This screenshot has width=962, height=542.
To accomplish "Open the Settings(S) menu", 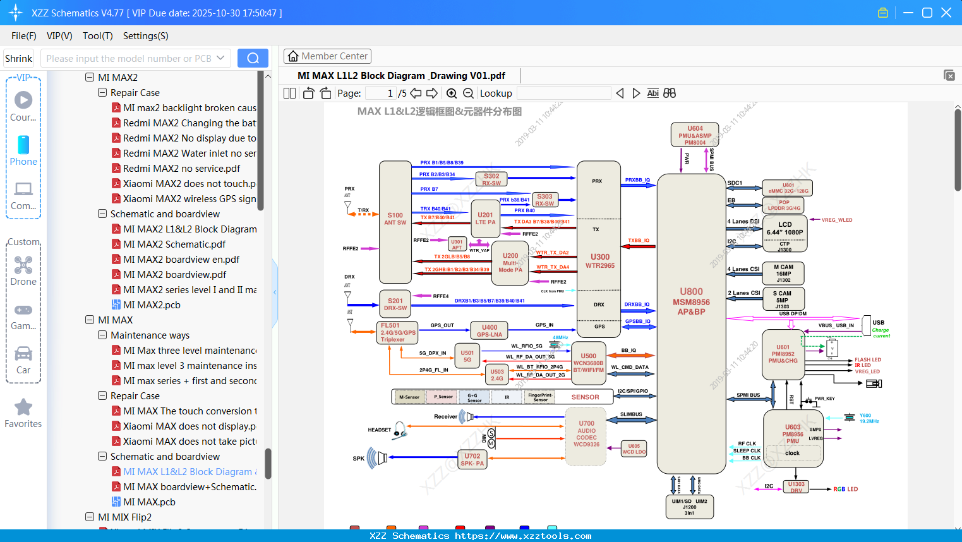I will click(x=145, y=36).
